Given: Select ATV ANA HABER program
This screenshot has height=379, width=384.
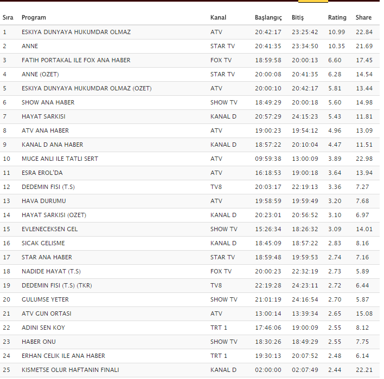Looking at the screenshot, I should 45,130.
